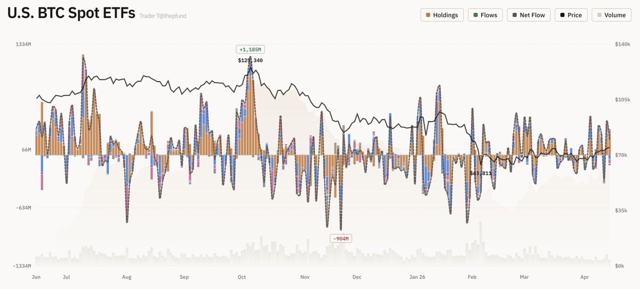Click the Oct label on the time axis
This screenshot has height=289, width=640.
[x=242, y=277]
